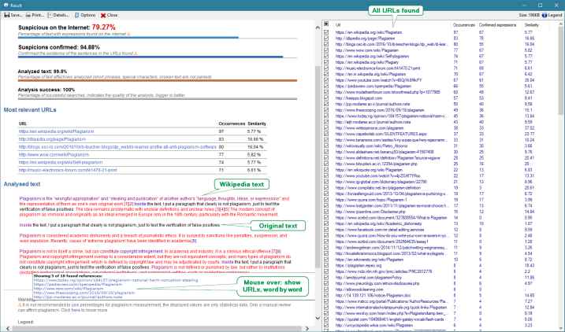Open the Details view from toolbar
Screen dimensions: 565x332
(x=65, y=15)
